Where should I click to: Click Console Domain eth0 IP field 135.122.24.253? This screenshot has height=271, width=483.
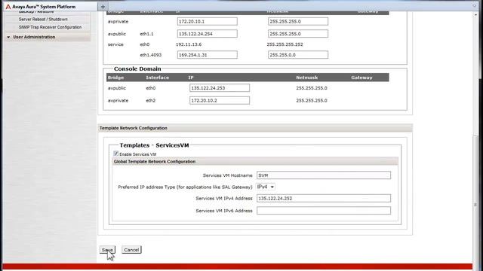point(220,88)
